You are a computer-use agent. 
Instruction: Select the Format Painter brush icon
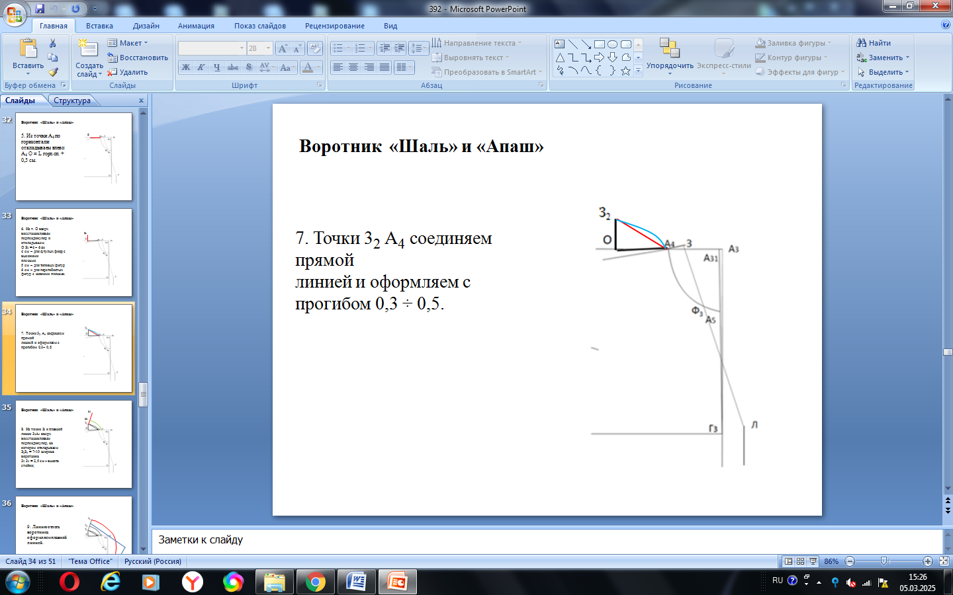tap(53, 72)
